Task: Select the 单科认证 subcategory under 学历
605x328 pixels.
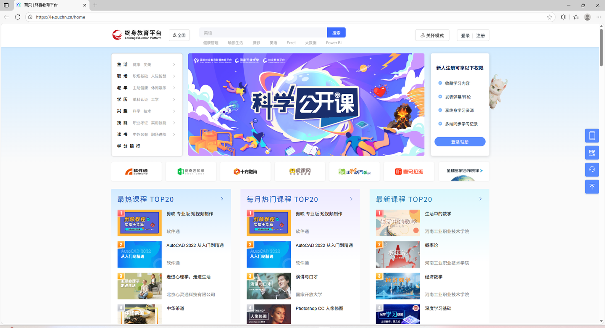Action: tap(140, 100)
